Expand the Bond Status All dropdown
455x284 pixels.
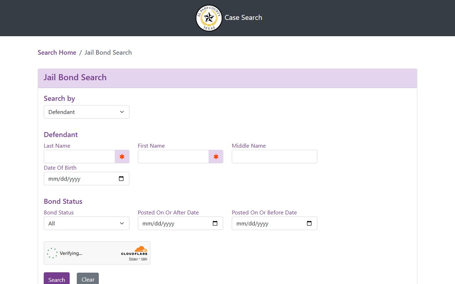(x=86, y=223)
